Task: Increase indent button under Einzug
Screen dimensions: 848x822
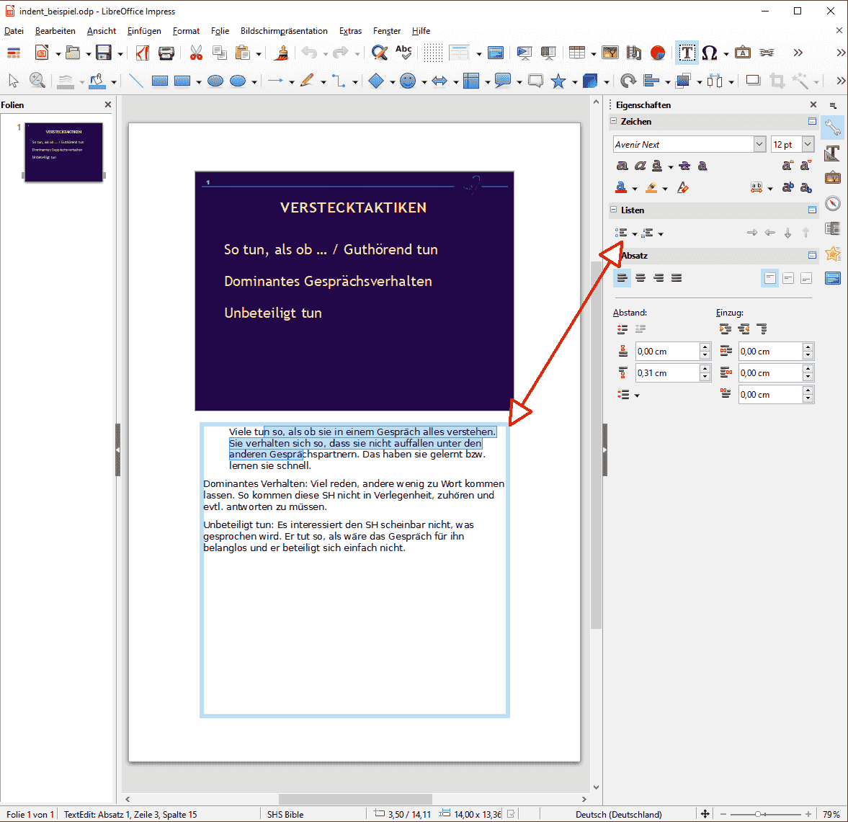Action: coord(726,329)
